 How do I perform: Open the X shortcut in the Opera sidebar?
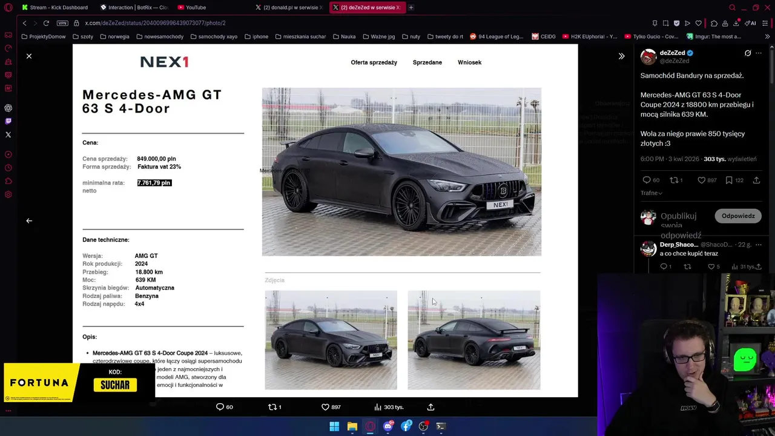[8, 134]
